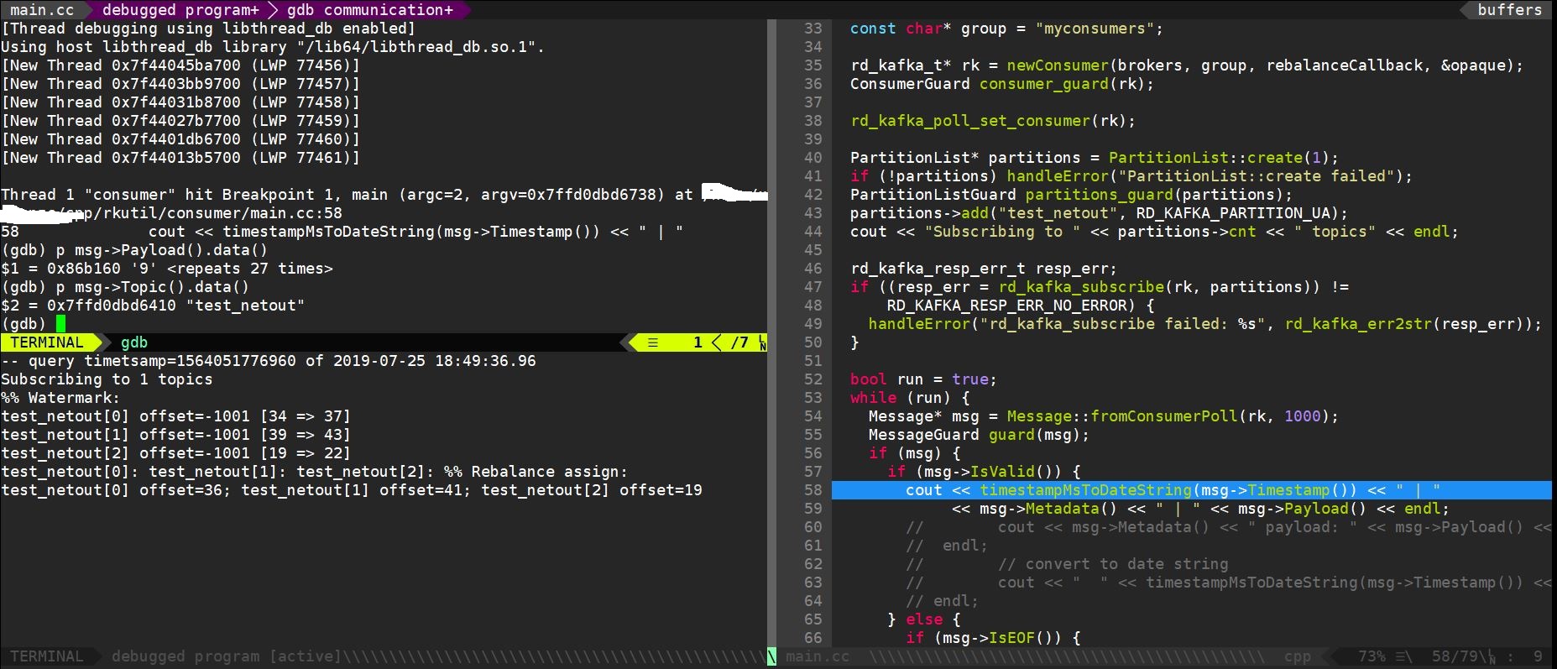Click the column number 9 in statusline
1557x669 pixels.
click(x=1537, y=656)
